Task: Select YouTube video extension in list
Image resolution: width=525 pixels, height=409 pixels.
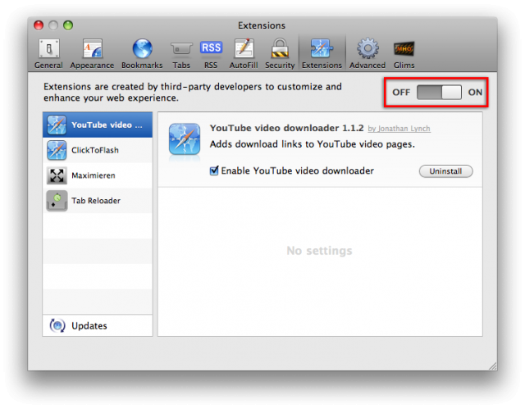Action: click(98, 125)
